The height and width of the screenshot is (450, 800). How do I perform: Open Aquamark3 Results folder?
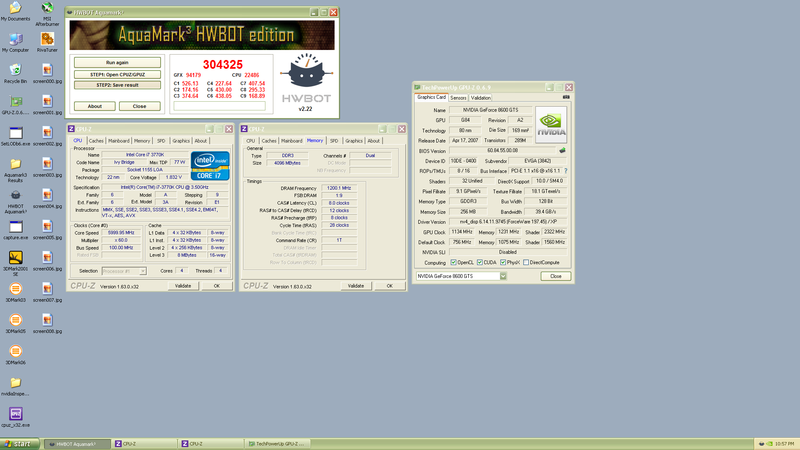point(15,170)
